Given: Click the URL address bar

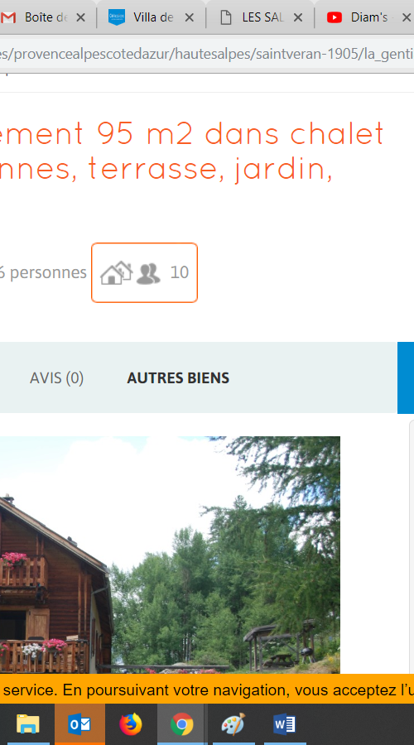Looking at the screenshot, I should [207, 54].
